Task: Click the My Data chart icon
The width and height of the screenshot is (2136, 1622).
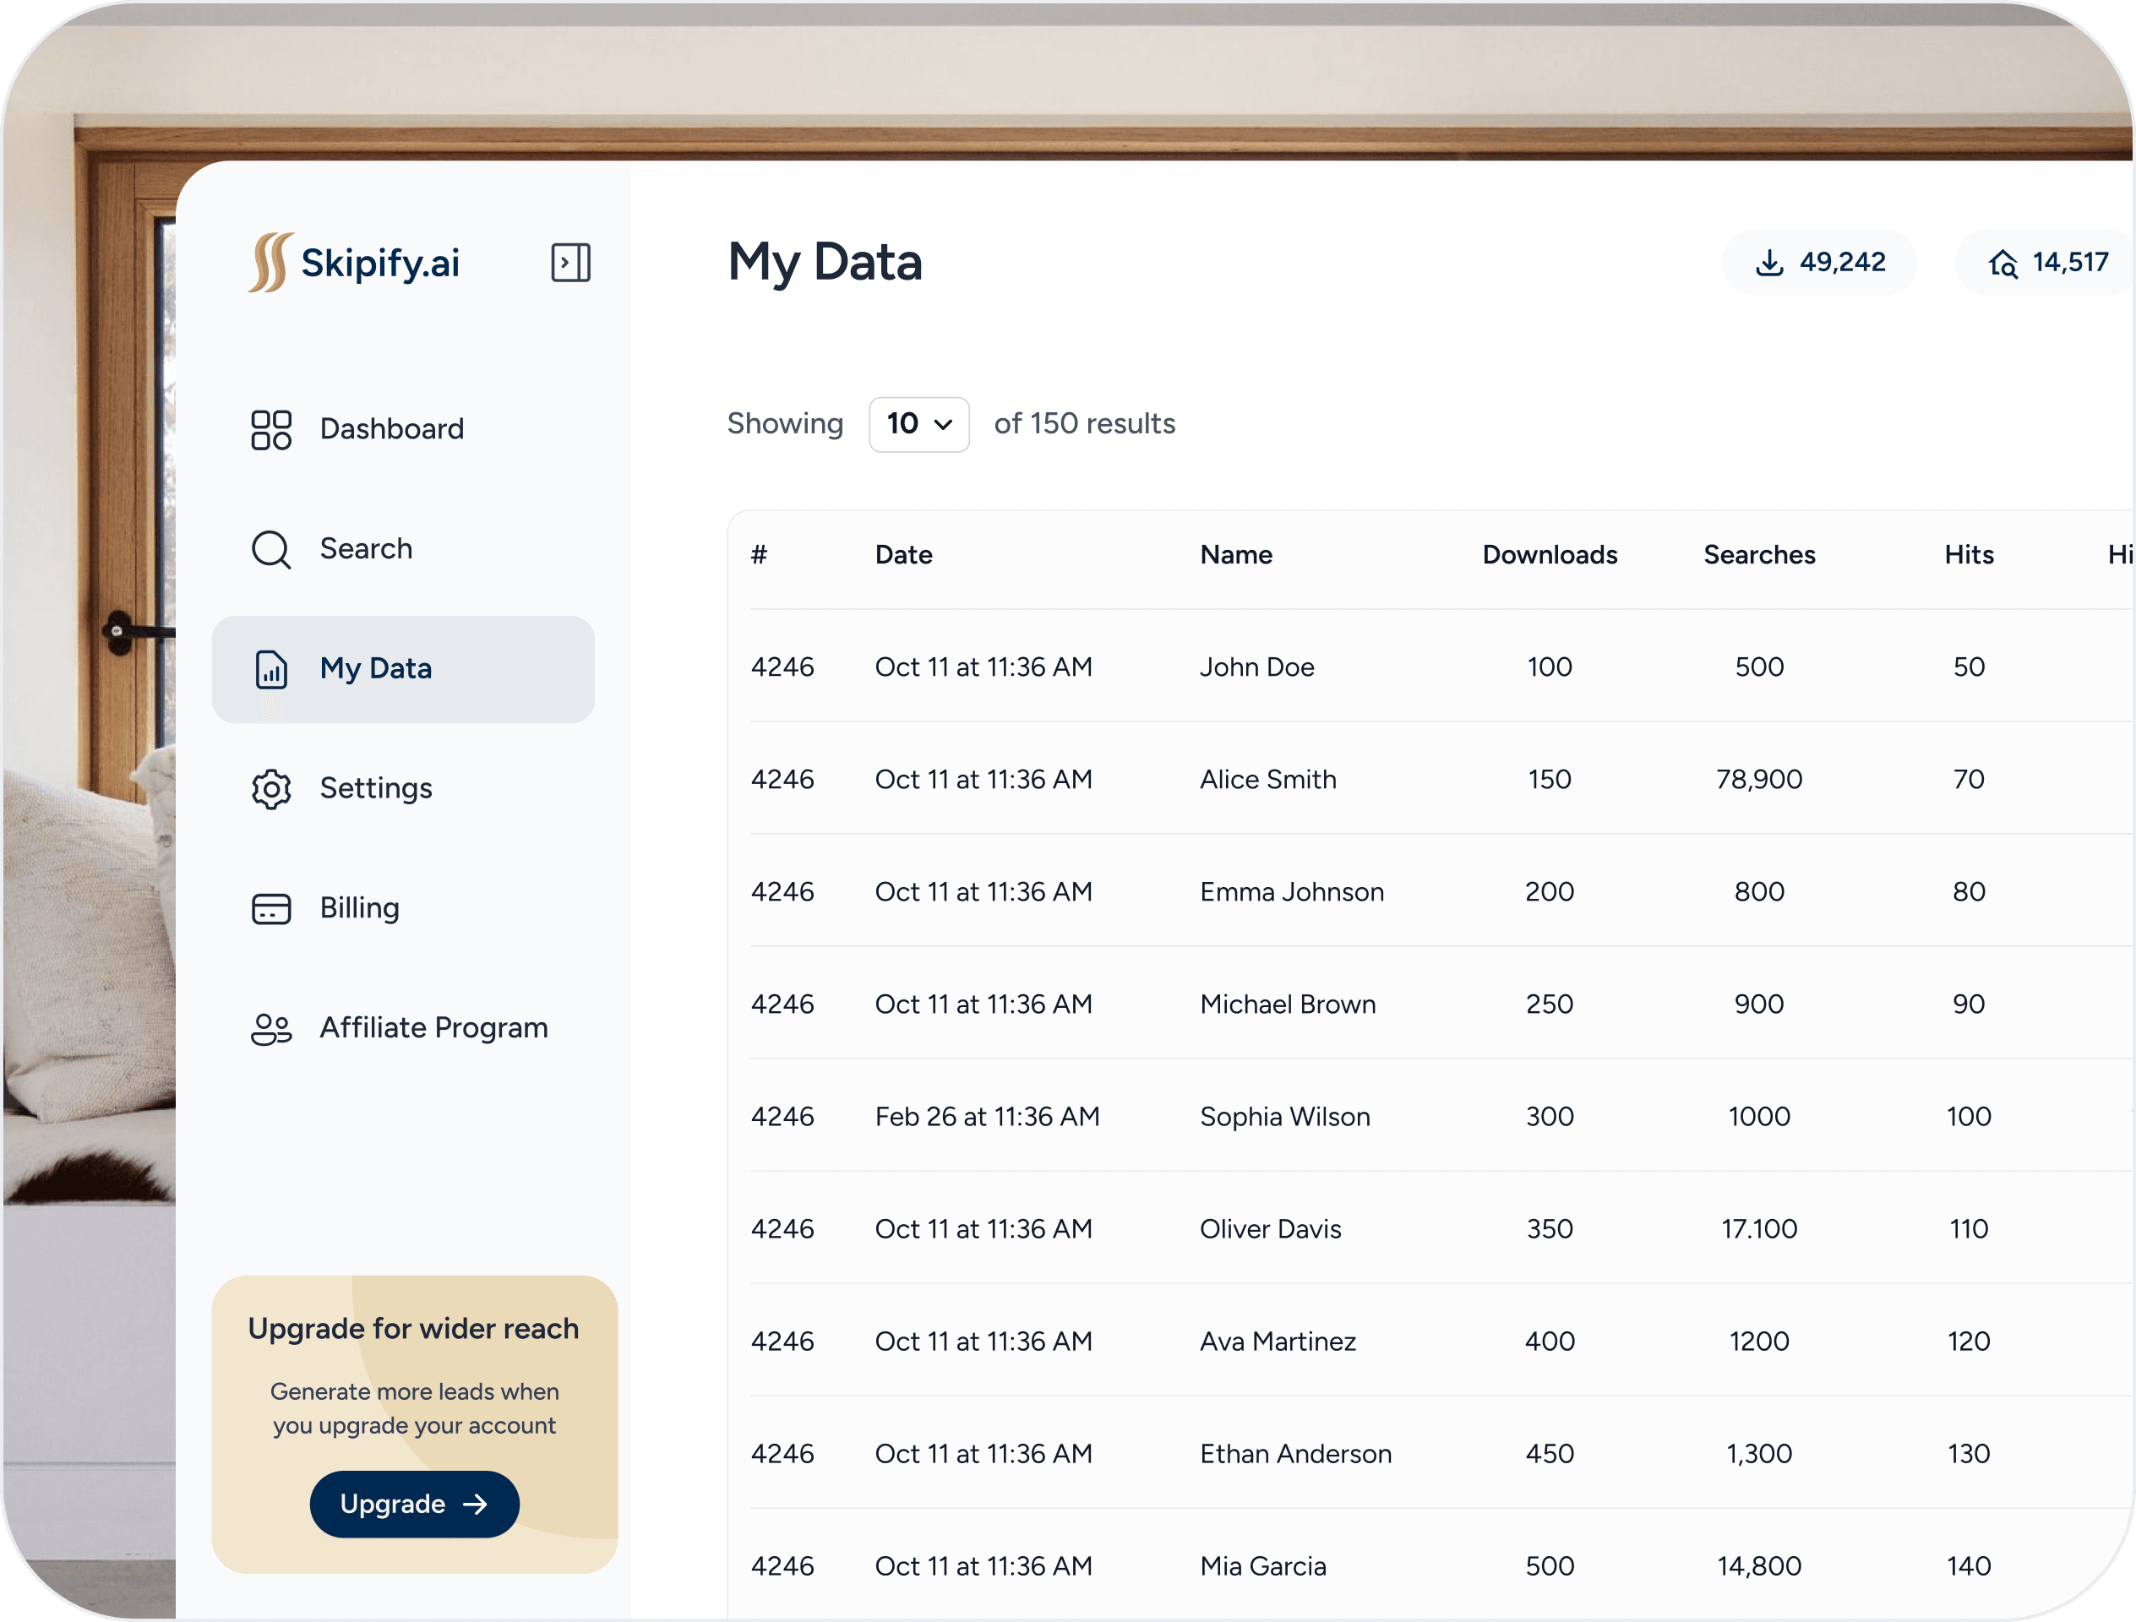Action: (x=271, y=669)
